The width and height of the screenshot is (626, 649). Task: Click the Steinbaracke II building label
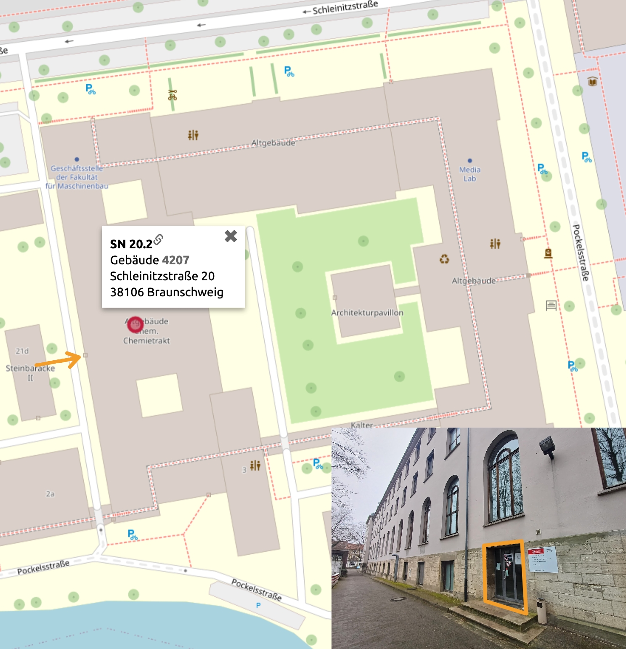(30, 372)
